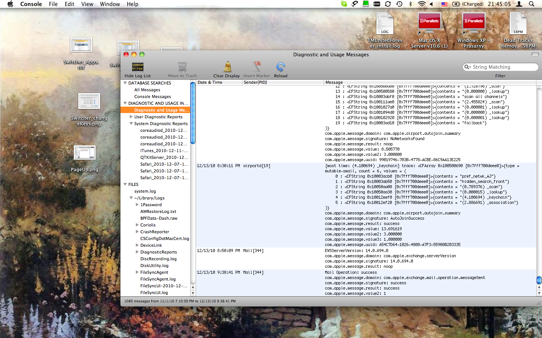Open the Filter search options dropdown
Viewport: 542px width, 338px height.
point(467,67)
